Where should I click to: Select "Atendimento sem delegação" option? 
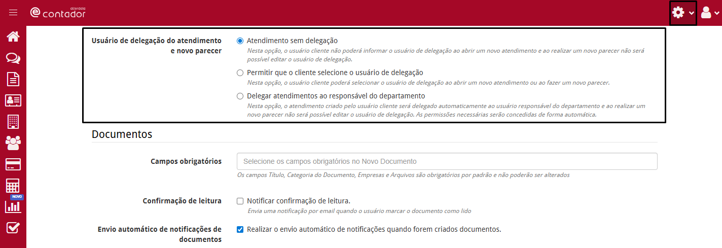240,41
